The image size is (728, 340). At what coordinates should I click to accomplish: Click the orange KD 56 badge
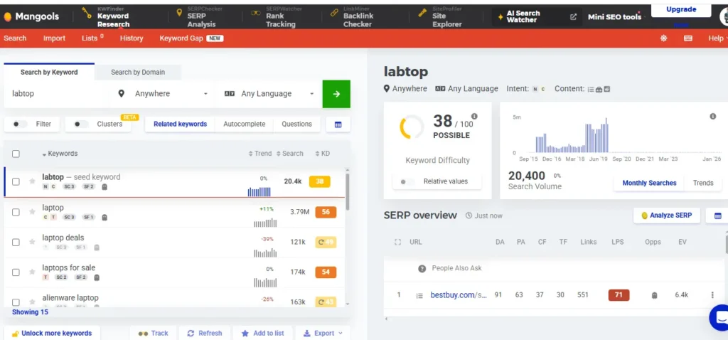326,212
